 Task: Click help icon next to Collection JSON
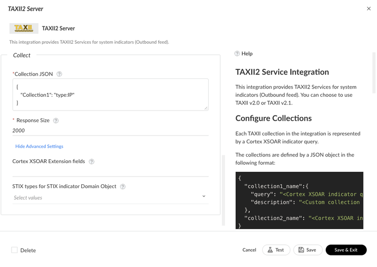[59, 74]
